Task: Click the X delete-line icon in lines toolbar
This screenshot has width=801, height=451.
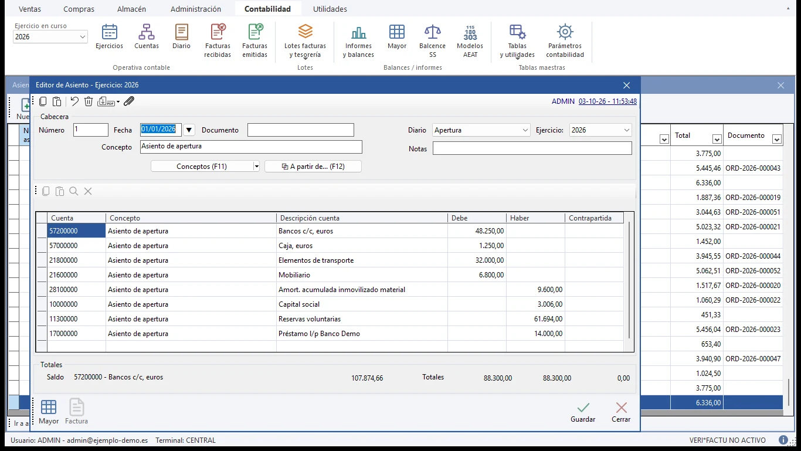Action: click(88, 191)
